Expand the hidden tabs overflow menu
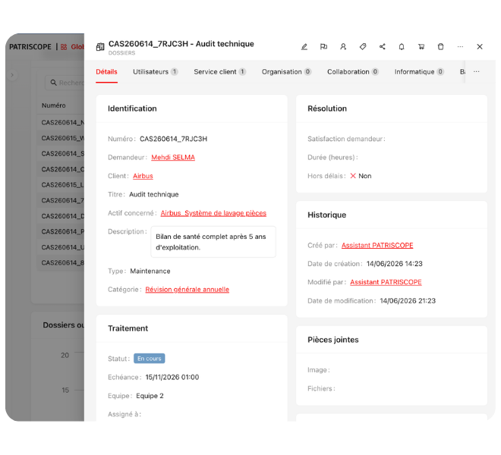The image size is (501, 455). 477,72
